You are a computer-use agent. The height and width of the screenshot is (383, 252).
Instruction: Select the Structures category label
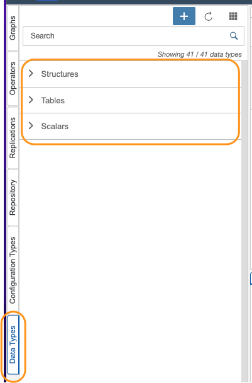click(60, 74)
